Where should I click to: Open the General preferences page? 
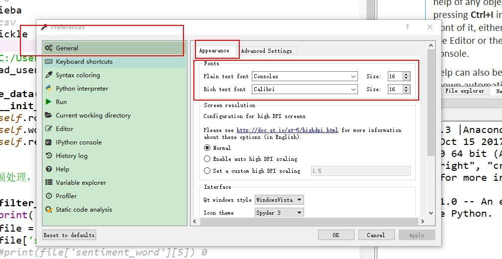point(114,48)
